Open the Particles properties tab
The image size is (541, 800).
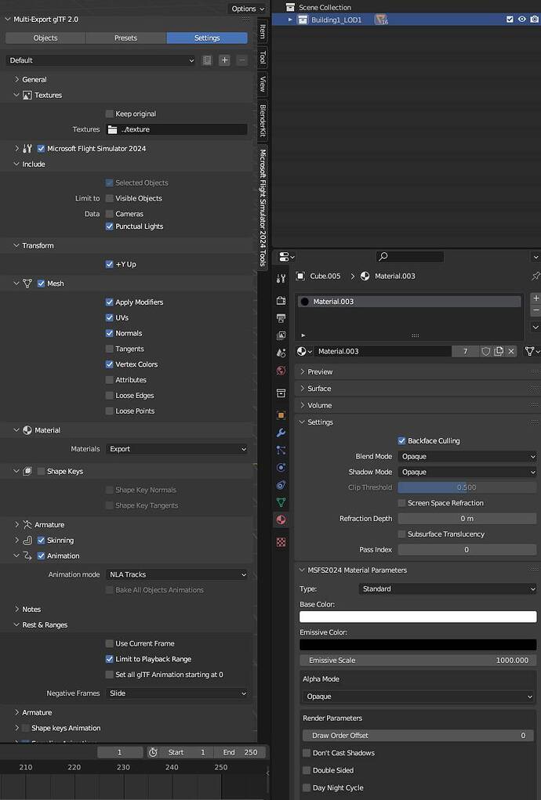click(281, 450)
